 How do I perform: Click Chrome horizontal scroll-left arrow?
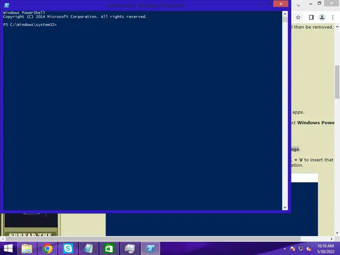click(2, 239)
